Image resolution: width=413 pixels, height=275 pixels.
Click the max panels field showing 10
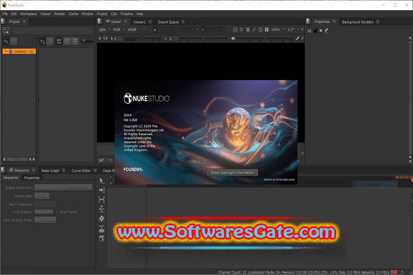tap(310, 31)
